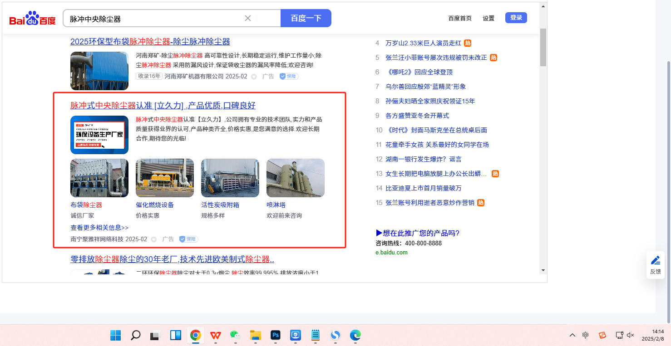671x346 pixels.
Task: Open the 反馈 feedback pencil icon
Action: 655,260
